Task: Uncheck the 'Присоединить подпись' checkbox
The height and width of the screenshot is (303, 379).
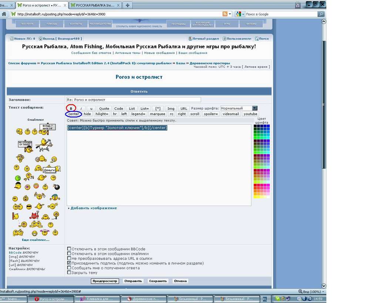Action: pos(69,263)
